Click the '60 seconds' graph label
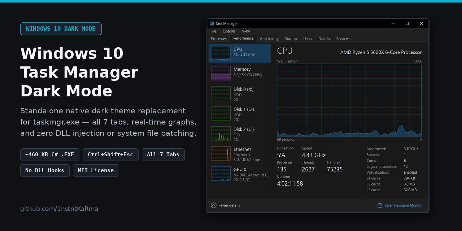462x231 pixels. (x=286, y=139)
